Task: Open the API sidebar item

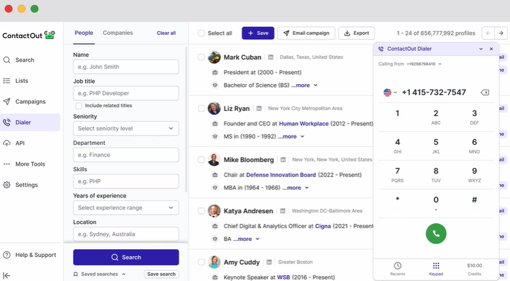Action: (14, 143)
